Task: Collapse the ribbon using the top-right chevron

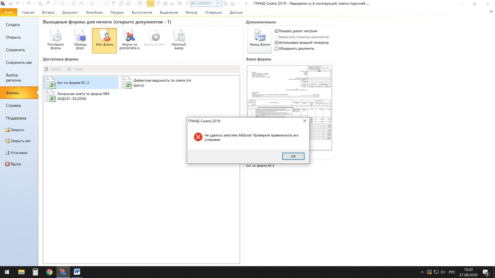Action: click(x=491, y=12)
